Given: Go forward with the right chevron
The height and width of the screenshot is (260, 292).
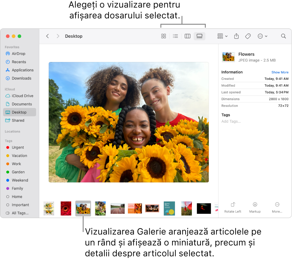Looking at the screenshot, I should 58,36.
